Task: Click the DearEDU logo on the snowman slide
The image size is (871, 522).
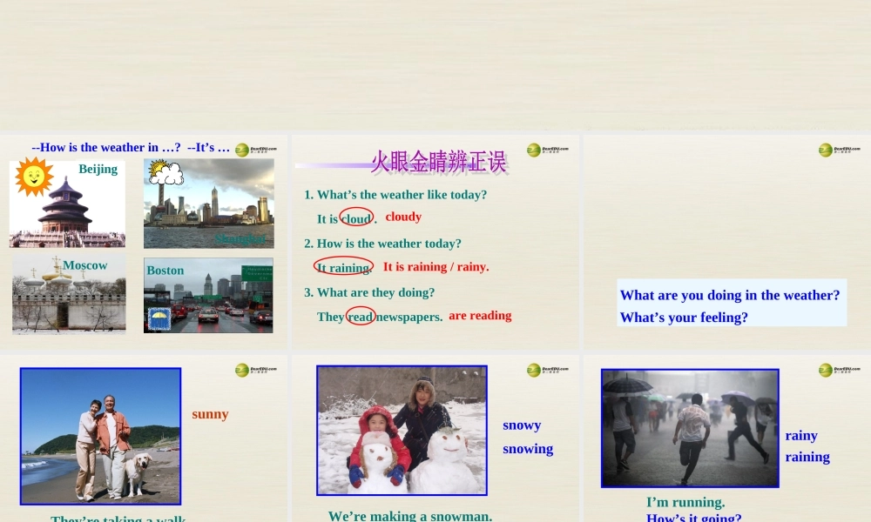Action: click(x=546, y=369)
